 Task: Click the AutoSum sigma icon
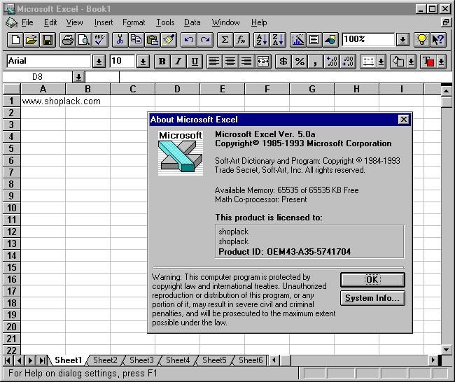(x=225, y=39)
